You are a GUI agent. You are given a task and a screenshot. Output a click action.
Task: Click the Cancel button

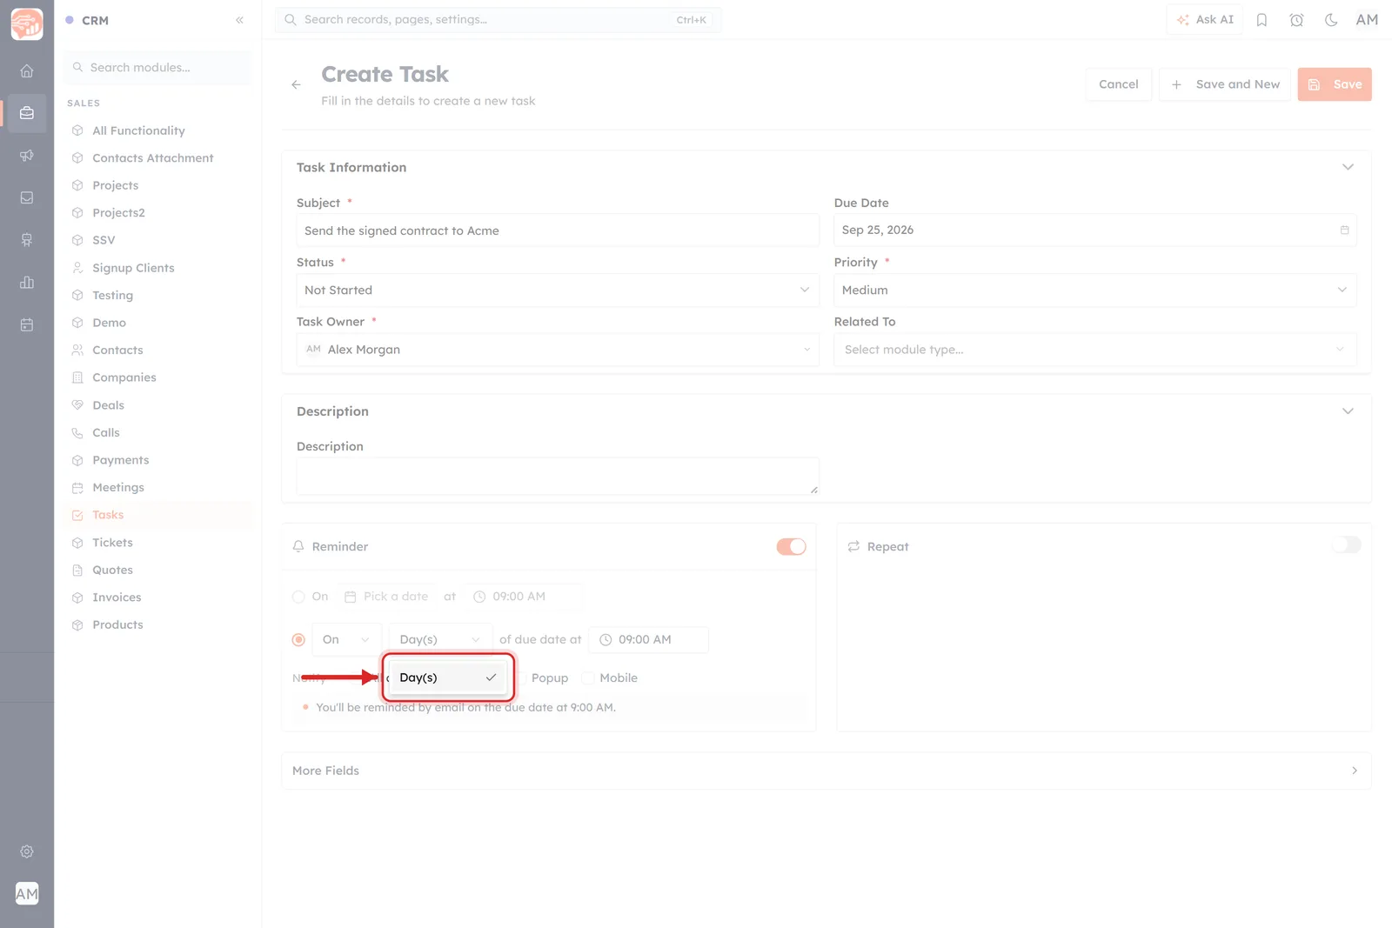pyautogui.click(x=1118, y=84)
